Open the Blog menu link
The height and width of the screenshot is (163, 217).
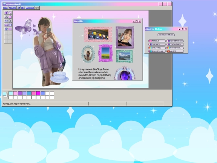tap(23, 8)
